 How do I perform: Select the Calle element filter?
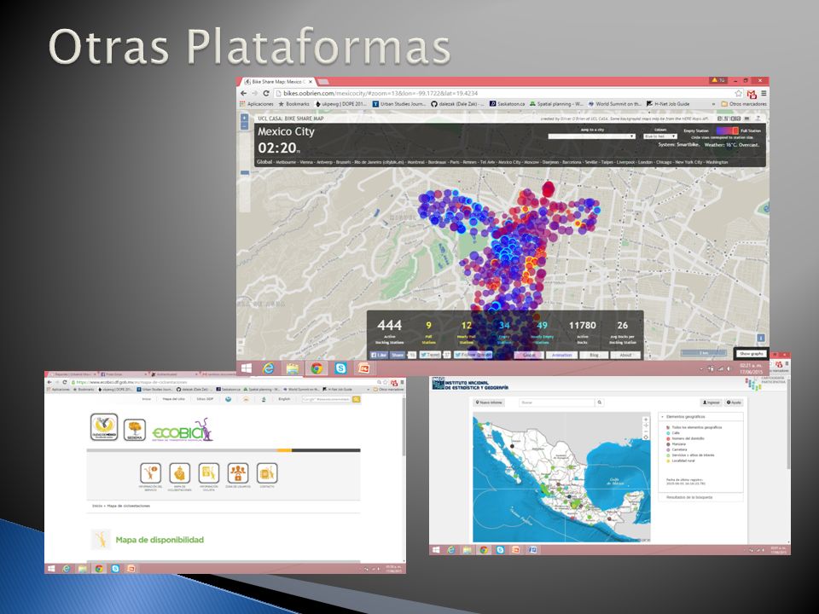pos(672,433)
